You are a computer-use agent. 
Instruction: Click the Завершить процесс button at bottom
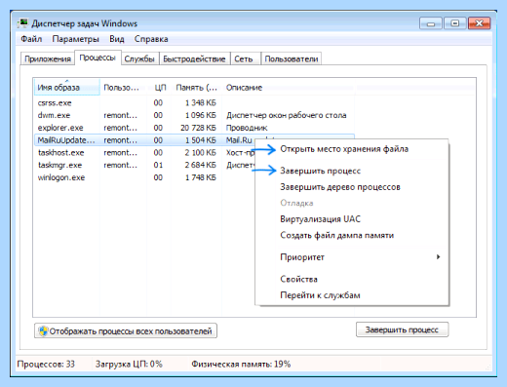[402, 329]
